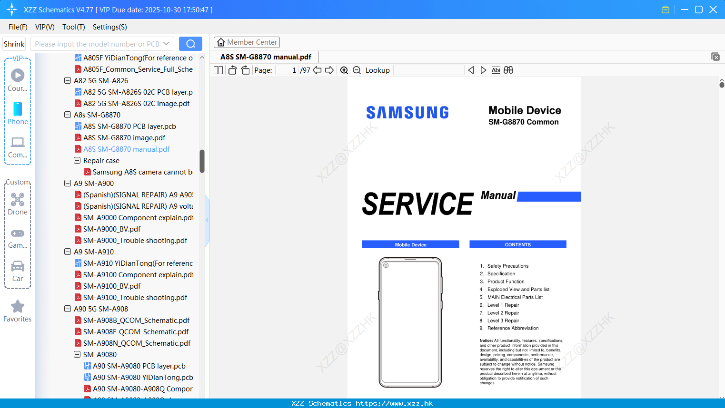Open the Settings(S) menu
725x408 pixels.
(110, 27)
